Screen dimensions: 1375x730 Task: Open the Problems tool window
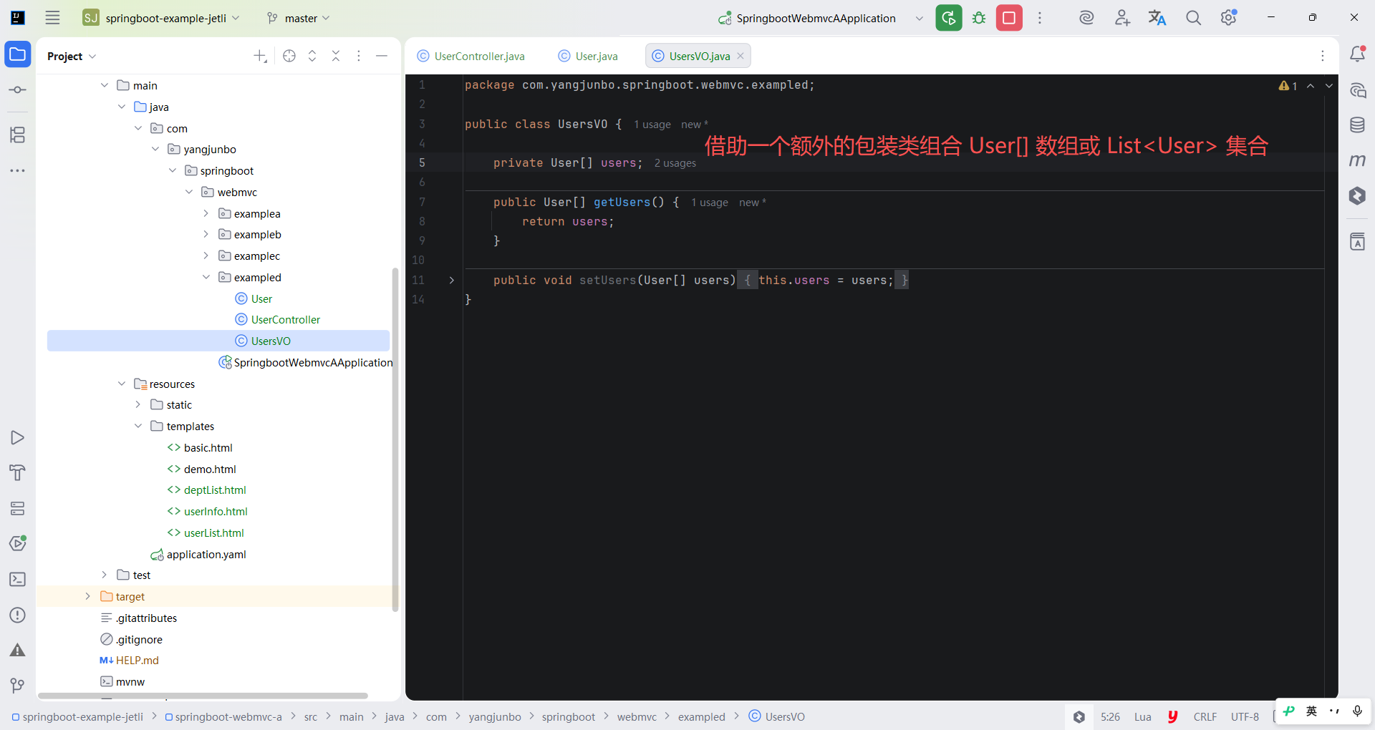pos(18,615)
